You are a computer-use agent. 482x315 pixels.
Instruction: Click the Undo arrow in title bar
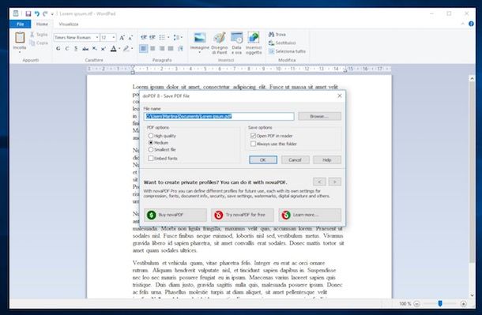[37, 14]
